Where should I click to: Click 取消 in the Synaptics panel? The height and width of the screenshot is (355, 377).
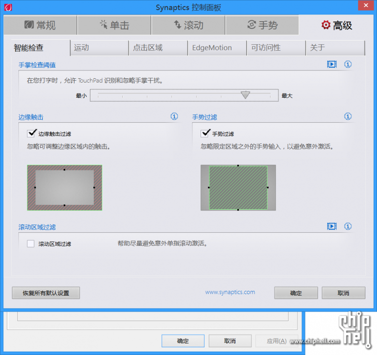pos(343,293)
